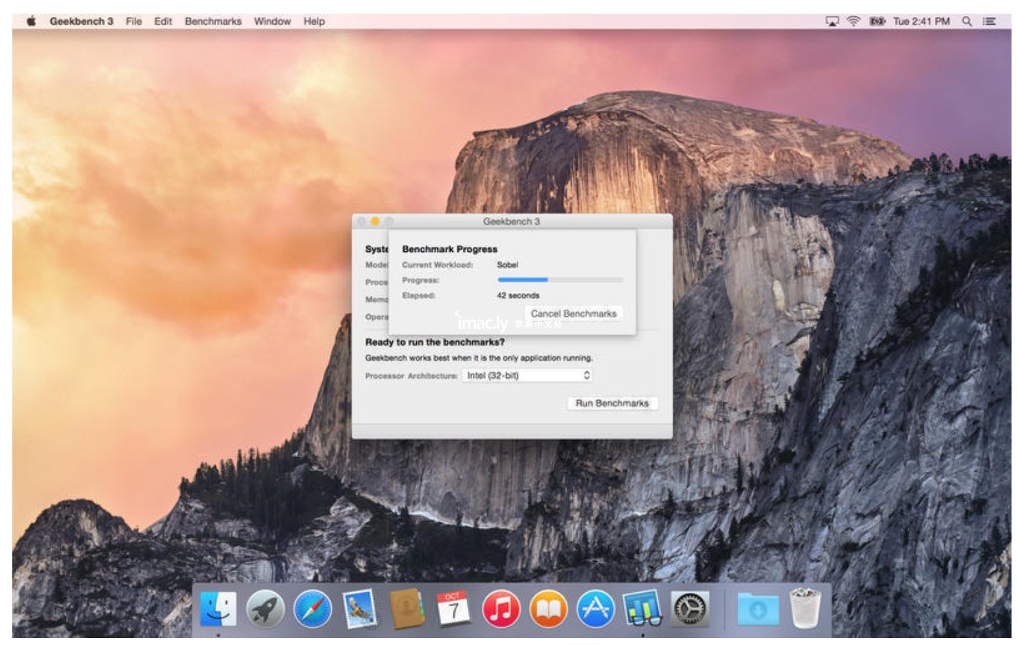1017x645 pixels.
Task: Click the 'Current Workload:' label
Action: tap(437, 265)
